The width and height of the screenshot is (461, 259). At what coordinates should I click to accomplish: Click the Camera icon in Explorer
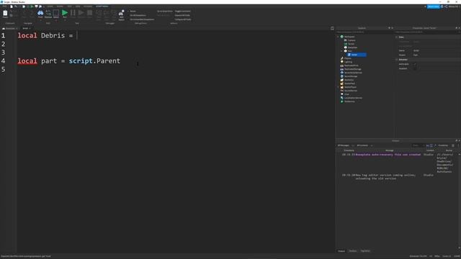(x=346, y=40)
